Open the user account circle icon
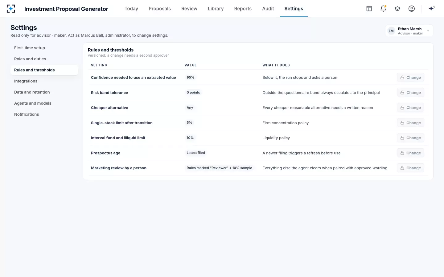 (x=412, y=9)
